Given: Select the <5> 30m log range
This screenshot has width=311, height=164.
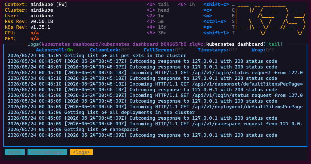Looking at the screenshot, I should (156, 33).
